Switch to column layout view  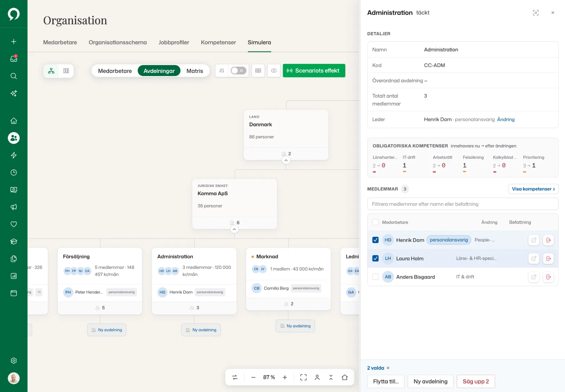click(66, 71)
